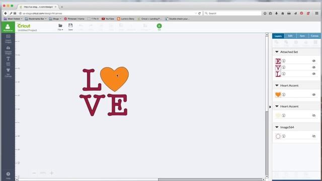Open info for the orange heart layer
This screenshot has height=181, width=322.
(x=284, y=95)
